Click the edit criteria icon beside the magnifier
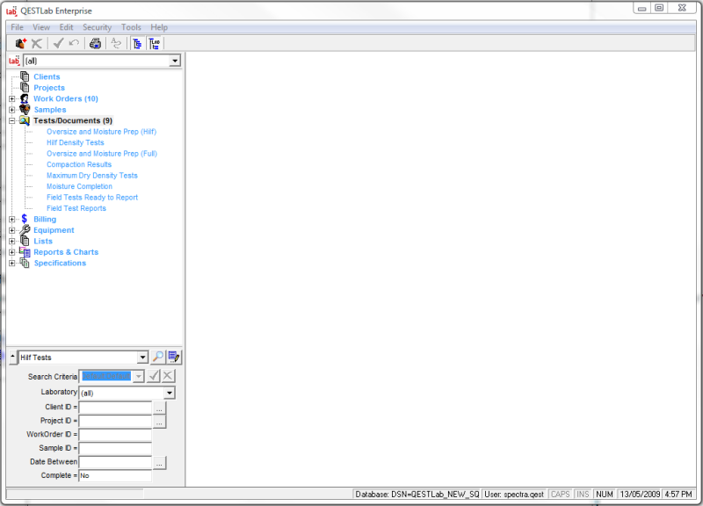The height and width of the screenshot is (506, 703). pyautogui.click(x=173, y=357)
